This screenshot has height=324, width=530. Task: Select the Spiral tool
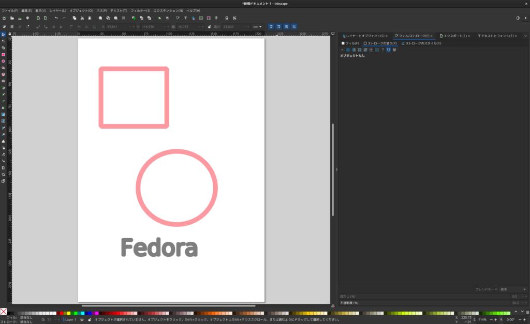pos(4,81)
